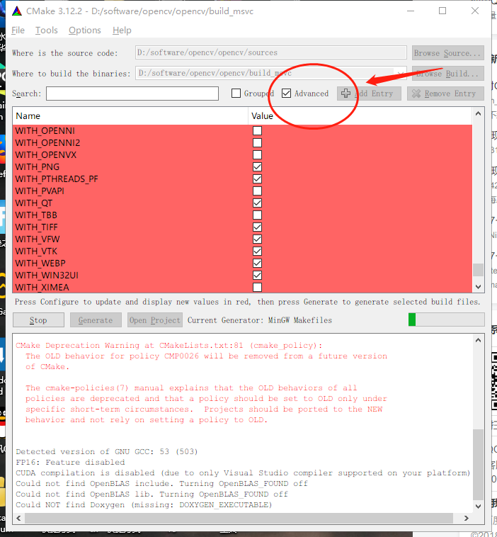Click the Value column header
The height and width of the screenshot is (537, 497).
click(360, 116)
